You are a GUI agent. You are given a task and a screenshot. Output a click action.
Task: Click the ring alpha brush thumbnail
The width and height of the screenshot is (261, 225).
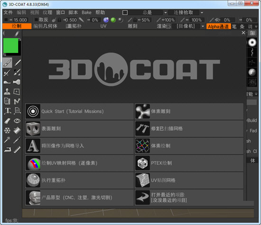coord(252,42)
